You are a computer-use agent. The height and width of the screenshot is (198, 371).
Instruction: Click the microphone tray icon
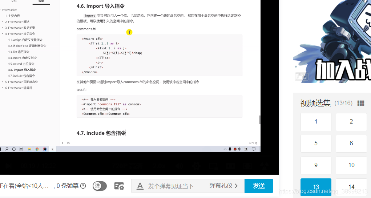(230, 149)
